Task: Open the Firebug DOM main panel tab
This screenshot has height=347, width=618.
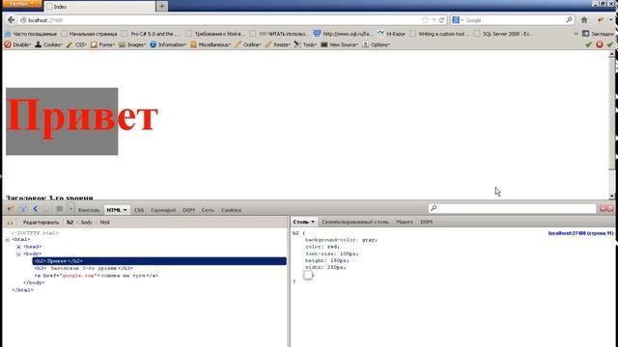Action: point(188,210)
